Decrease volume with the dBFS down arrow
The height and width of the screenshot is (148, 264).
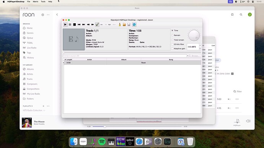200,48
